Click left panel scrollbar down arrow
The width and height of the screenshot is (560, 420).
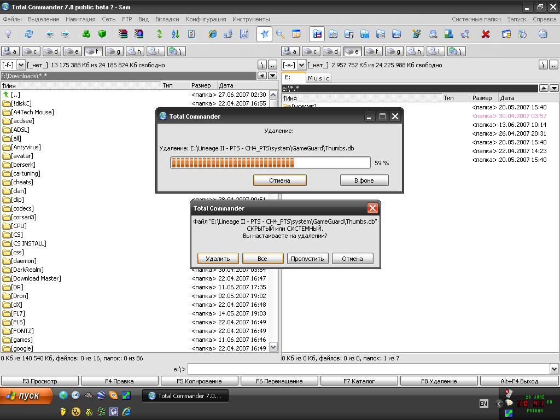273,347
